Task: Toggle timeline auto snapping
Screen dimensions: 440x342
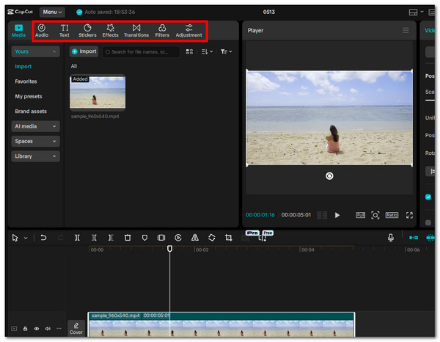Action: click(x=430, y=238)
